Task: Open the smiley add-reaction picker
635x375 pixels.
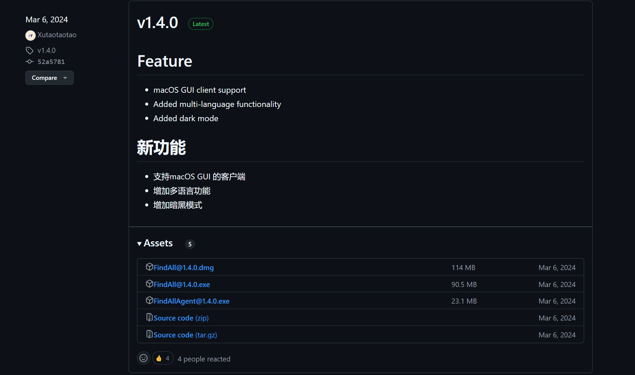Action: (x=143, y=358)
